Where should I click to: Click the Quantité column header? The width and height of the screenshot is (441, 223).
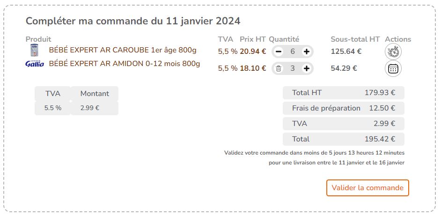point(284,39)
